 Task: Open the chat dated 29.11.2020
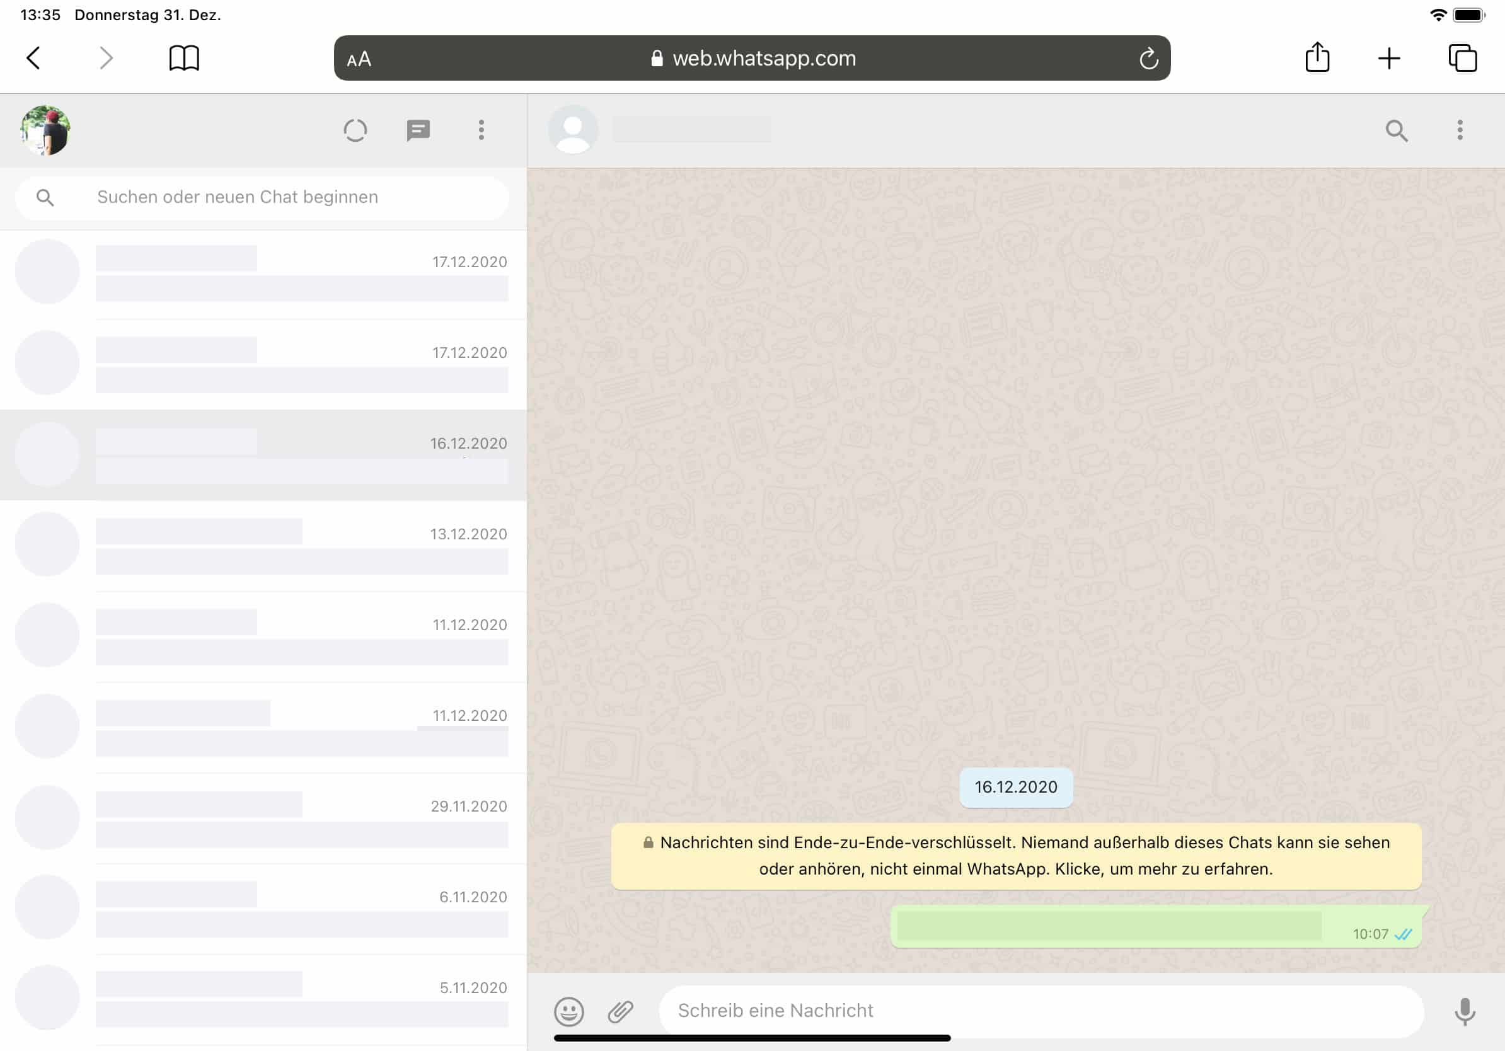pyautogui.click(x=263, y=818)
